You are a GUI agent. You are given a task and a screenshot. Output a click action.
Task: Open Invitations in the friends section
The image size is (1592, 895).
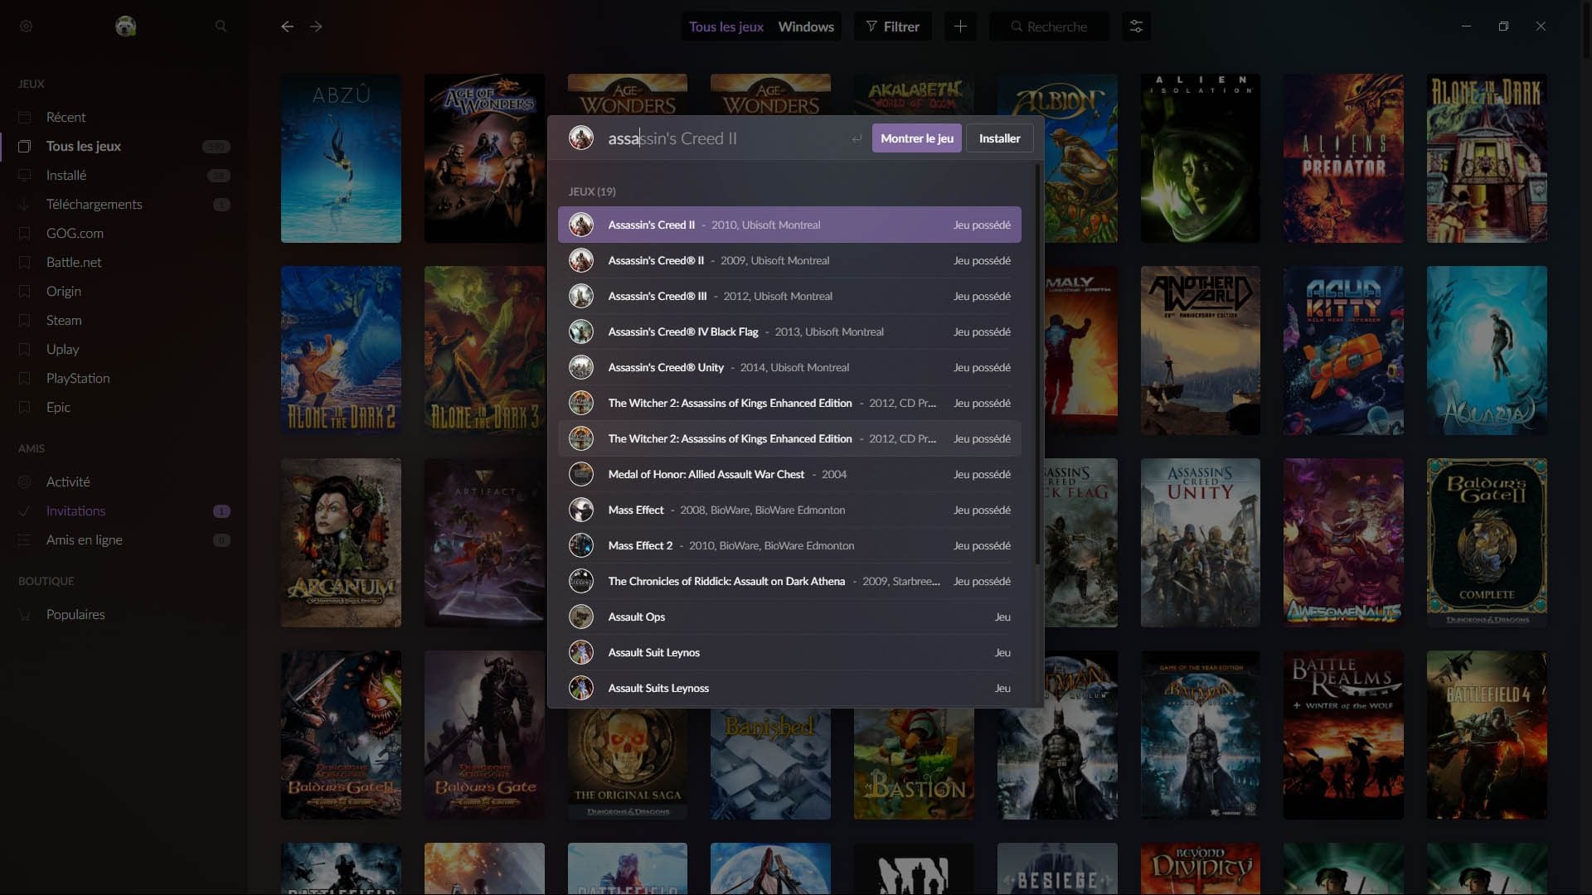click(x=75, y=510)
